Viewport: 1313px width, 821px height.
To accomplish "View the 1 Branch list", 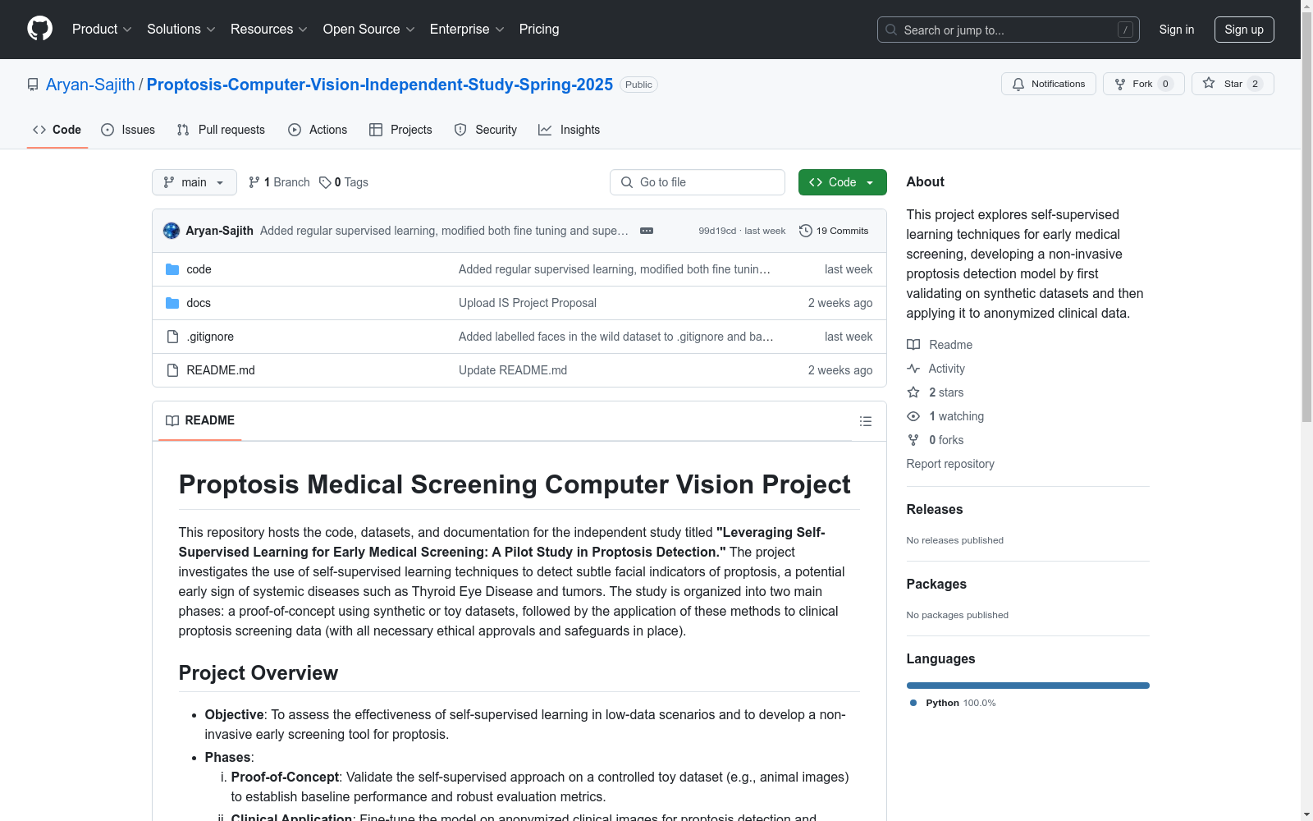I will 279,182.
